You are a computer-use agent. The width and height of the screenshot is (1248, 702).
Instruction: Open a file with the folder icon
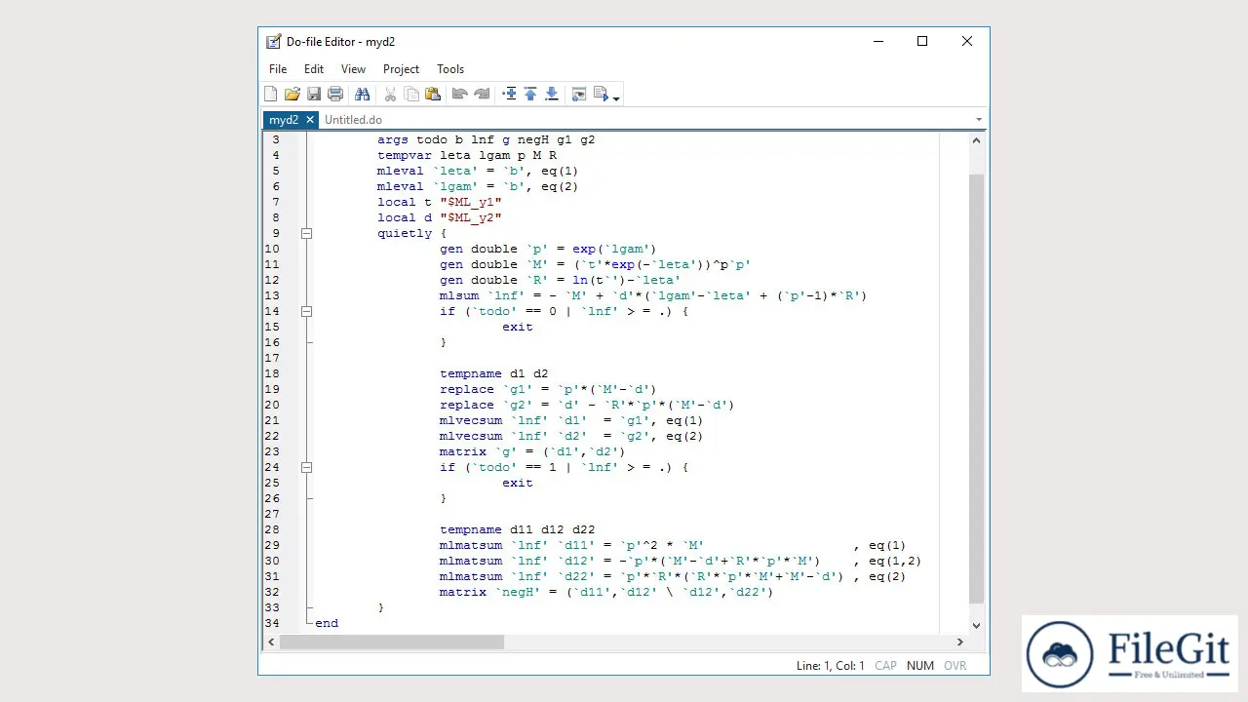pos(292,94)
